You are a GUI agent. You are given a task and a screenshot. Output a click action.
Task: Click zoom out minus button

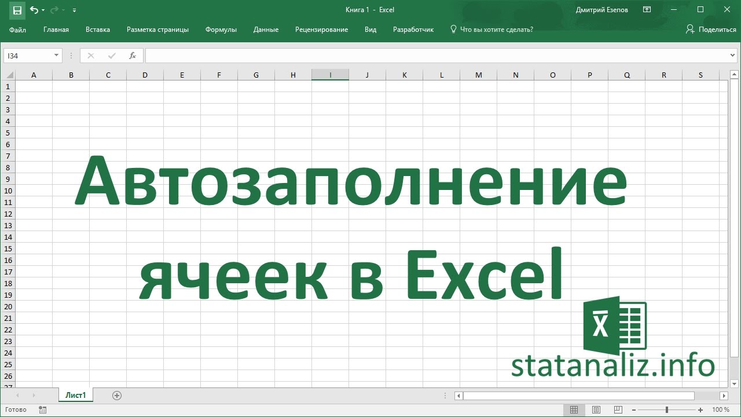(634, 410)
